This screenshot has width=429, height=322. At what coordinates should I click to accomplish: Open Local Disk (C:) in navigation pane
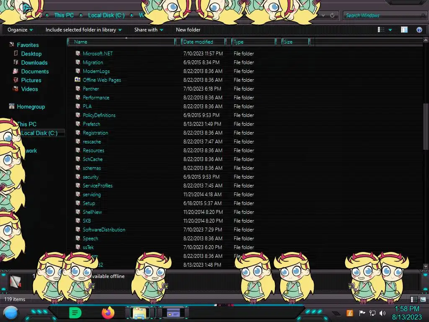[x=39, y=133]
